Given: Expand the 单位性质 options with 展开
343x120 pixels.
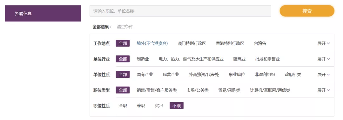Looking at the screenshot, I should point(324,75).
